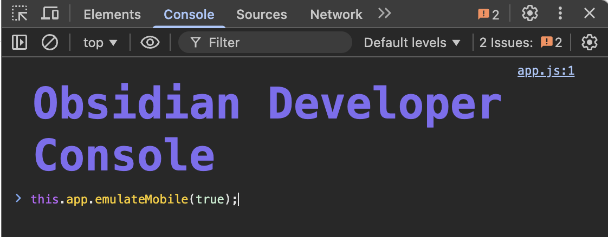Click the issues counter badge beside the tabs
Image resolution: width=608 pixels, height=237 pixels.
coord(489,14)
